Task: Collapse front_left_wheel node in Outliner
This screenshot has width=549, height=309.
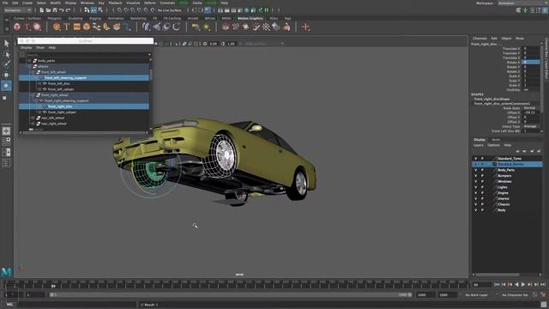Action: [x=33, y=72]
